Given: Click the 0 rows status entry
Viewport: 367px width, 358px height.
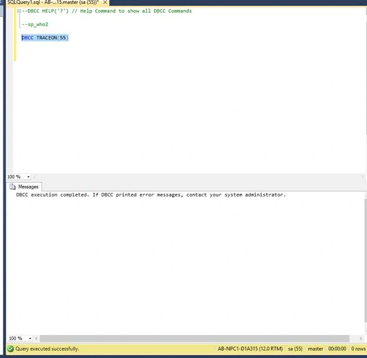Looking at the screenshot, I should click(358, 349).
